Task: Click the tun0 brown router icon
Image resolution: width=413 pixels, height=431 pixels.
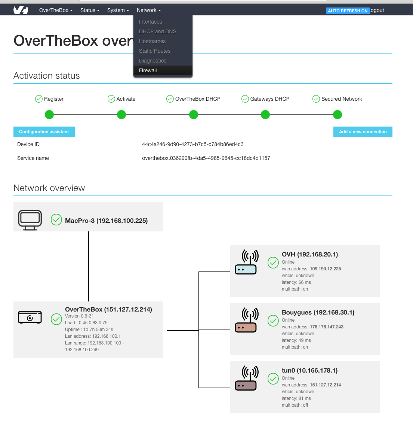Action: (246, 379)
